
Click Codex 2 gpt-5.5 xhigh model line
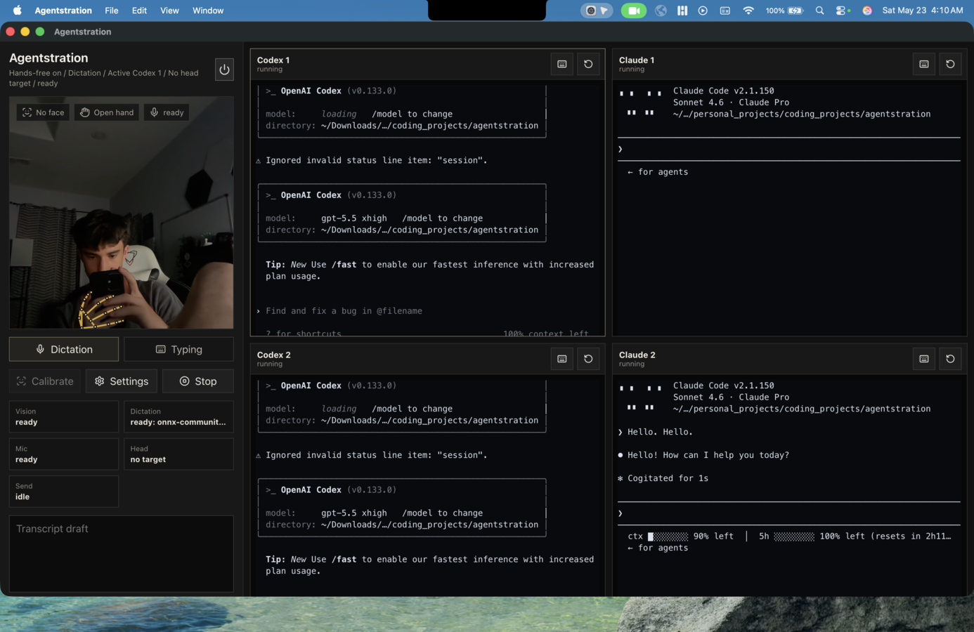click(374, 513)
